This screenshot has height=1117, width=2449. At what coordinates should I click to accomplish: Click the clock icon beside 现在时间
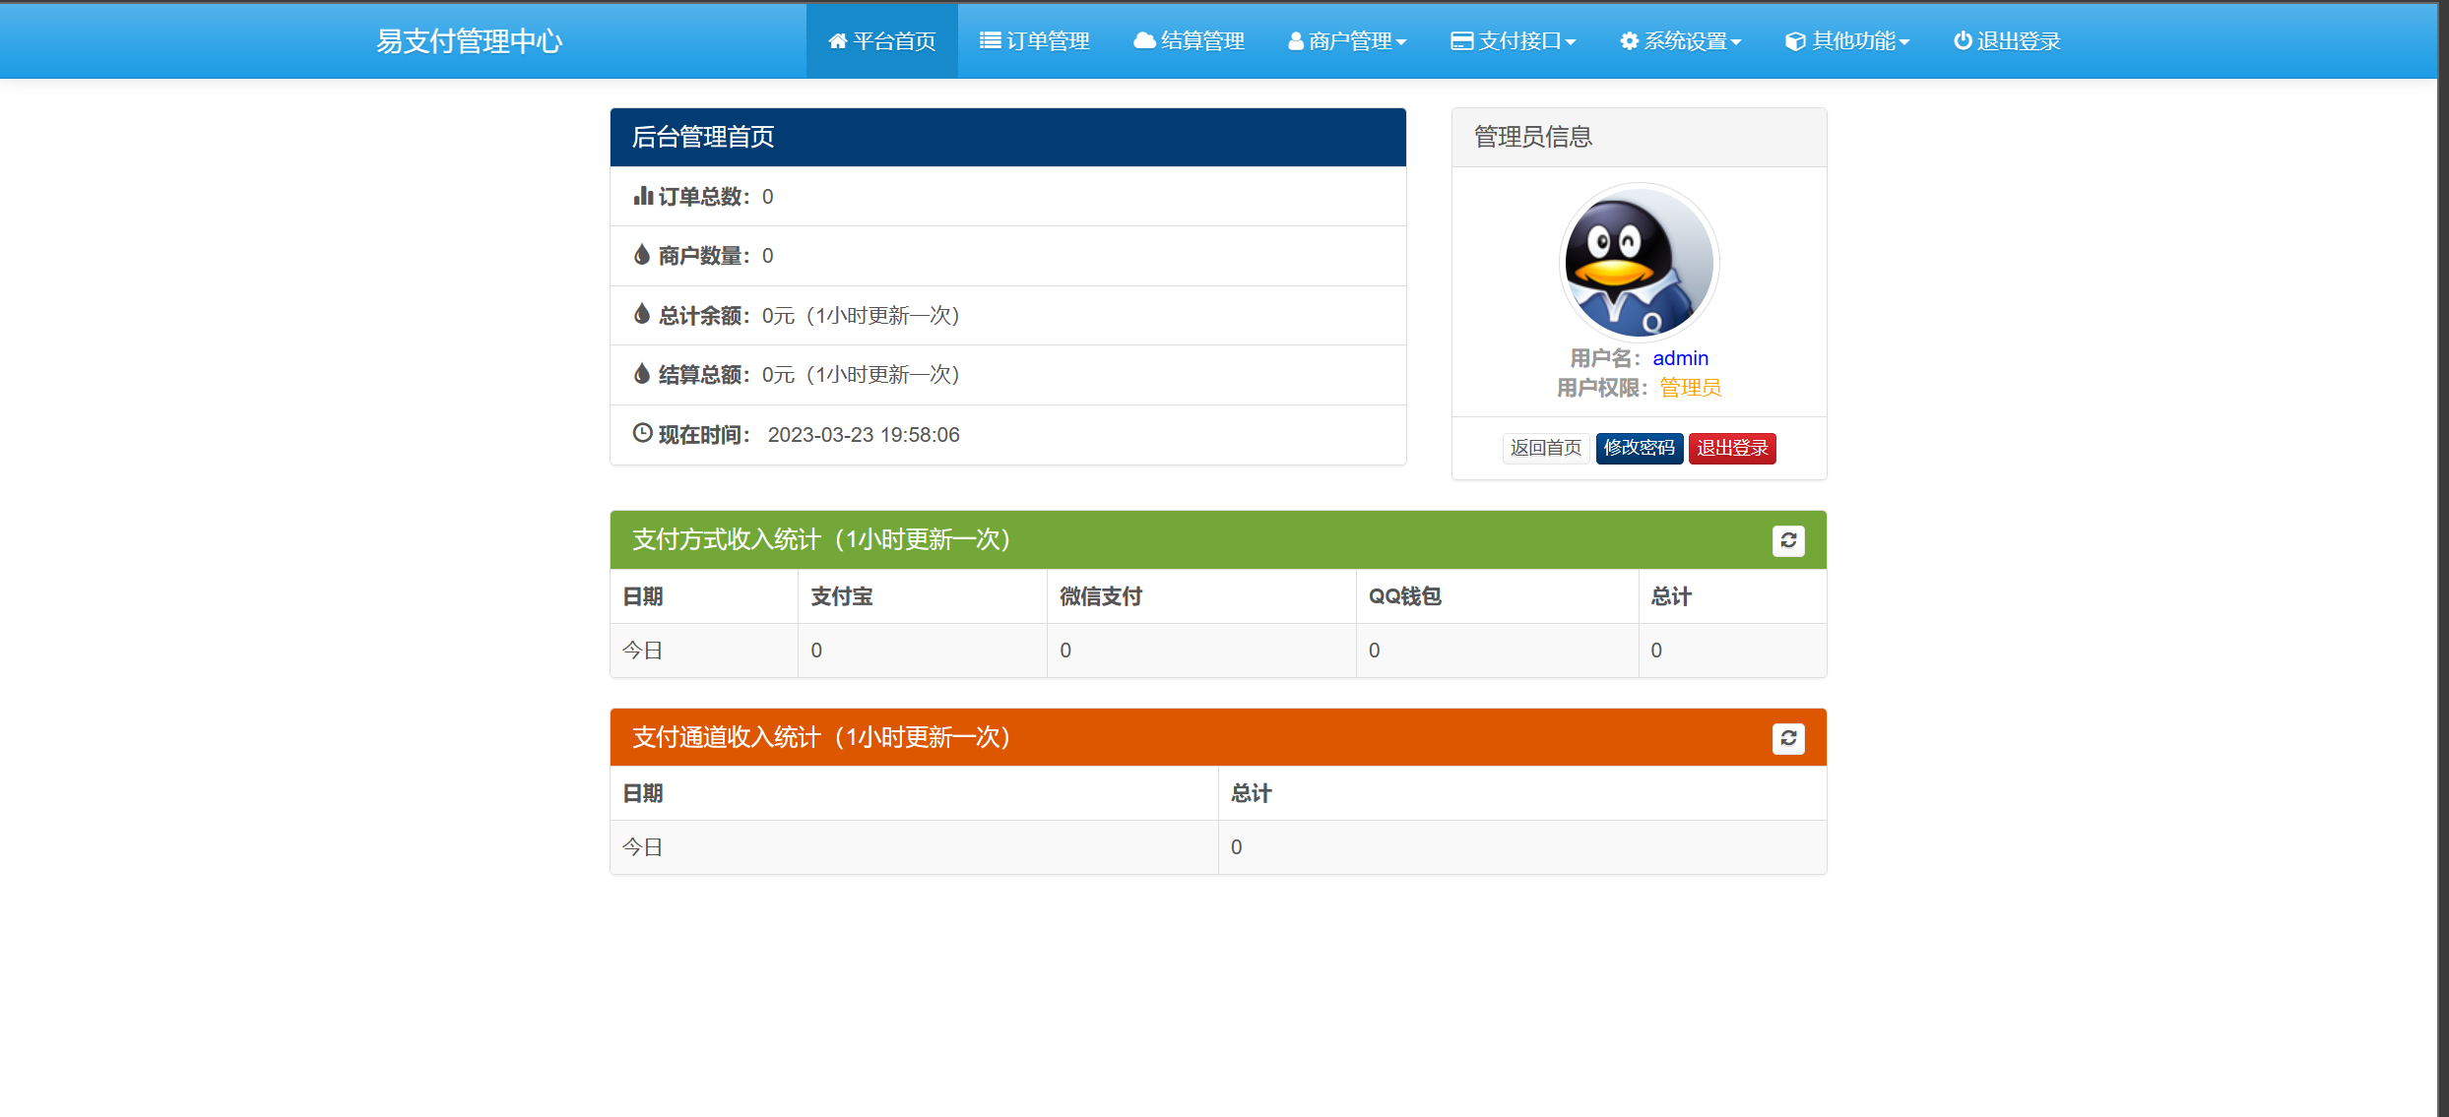click(642, 433)
